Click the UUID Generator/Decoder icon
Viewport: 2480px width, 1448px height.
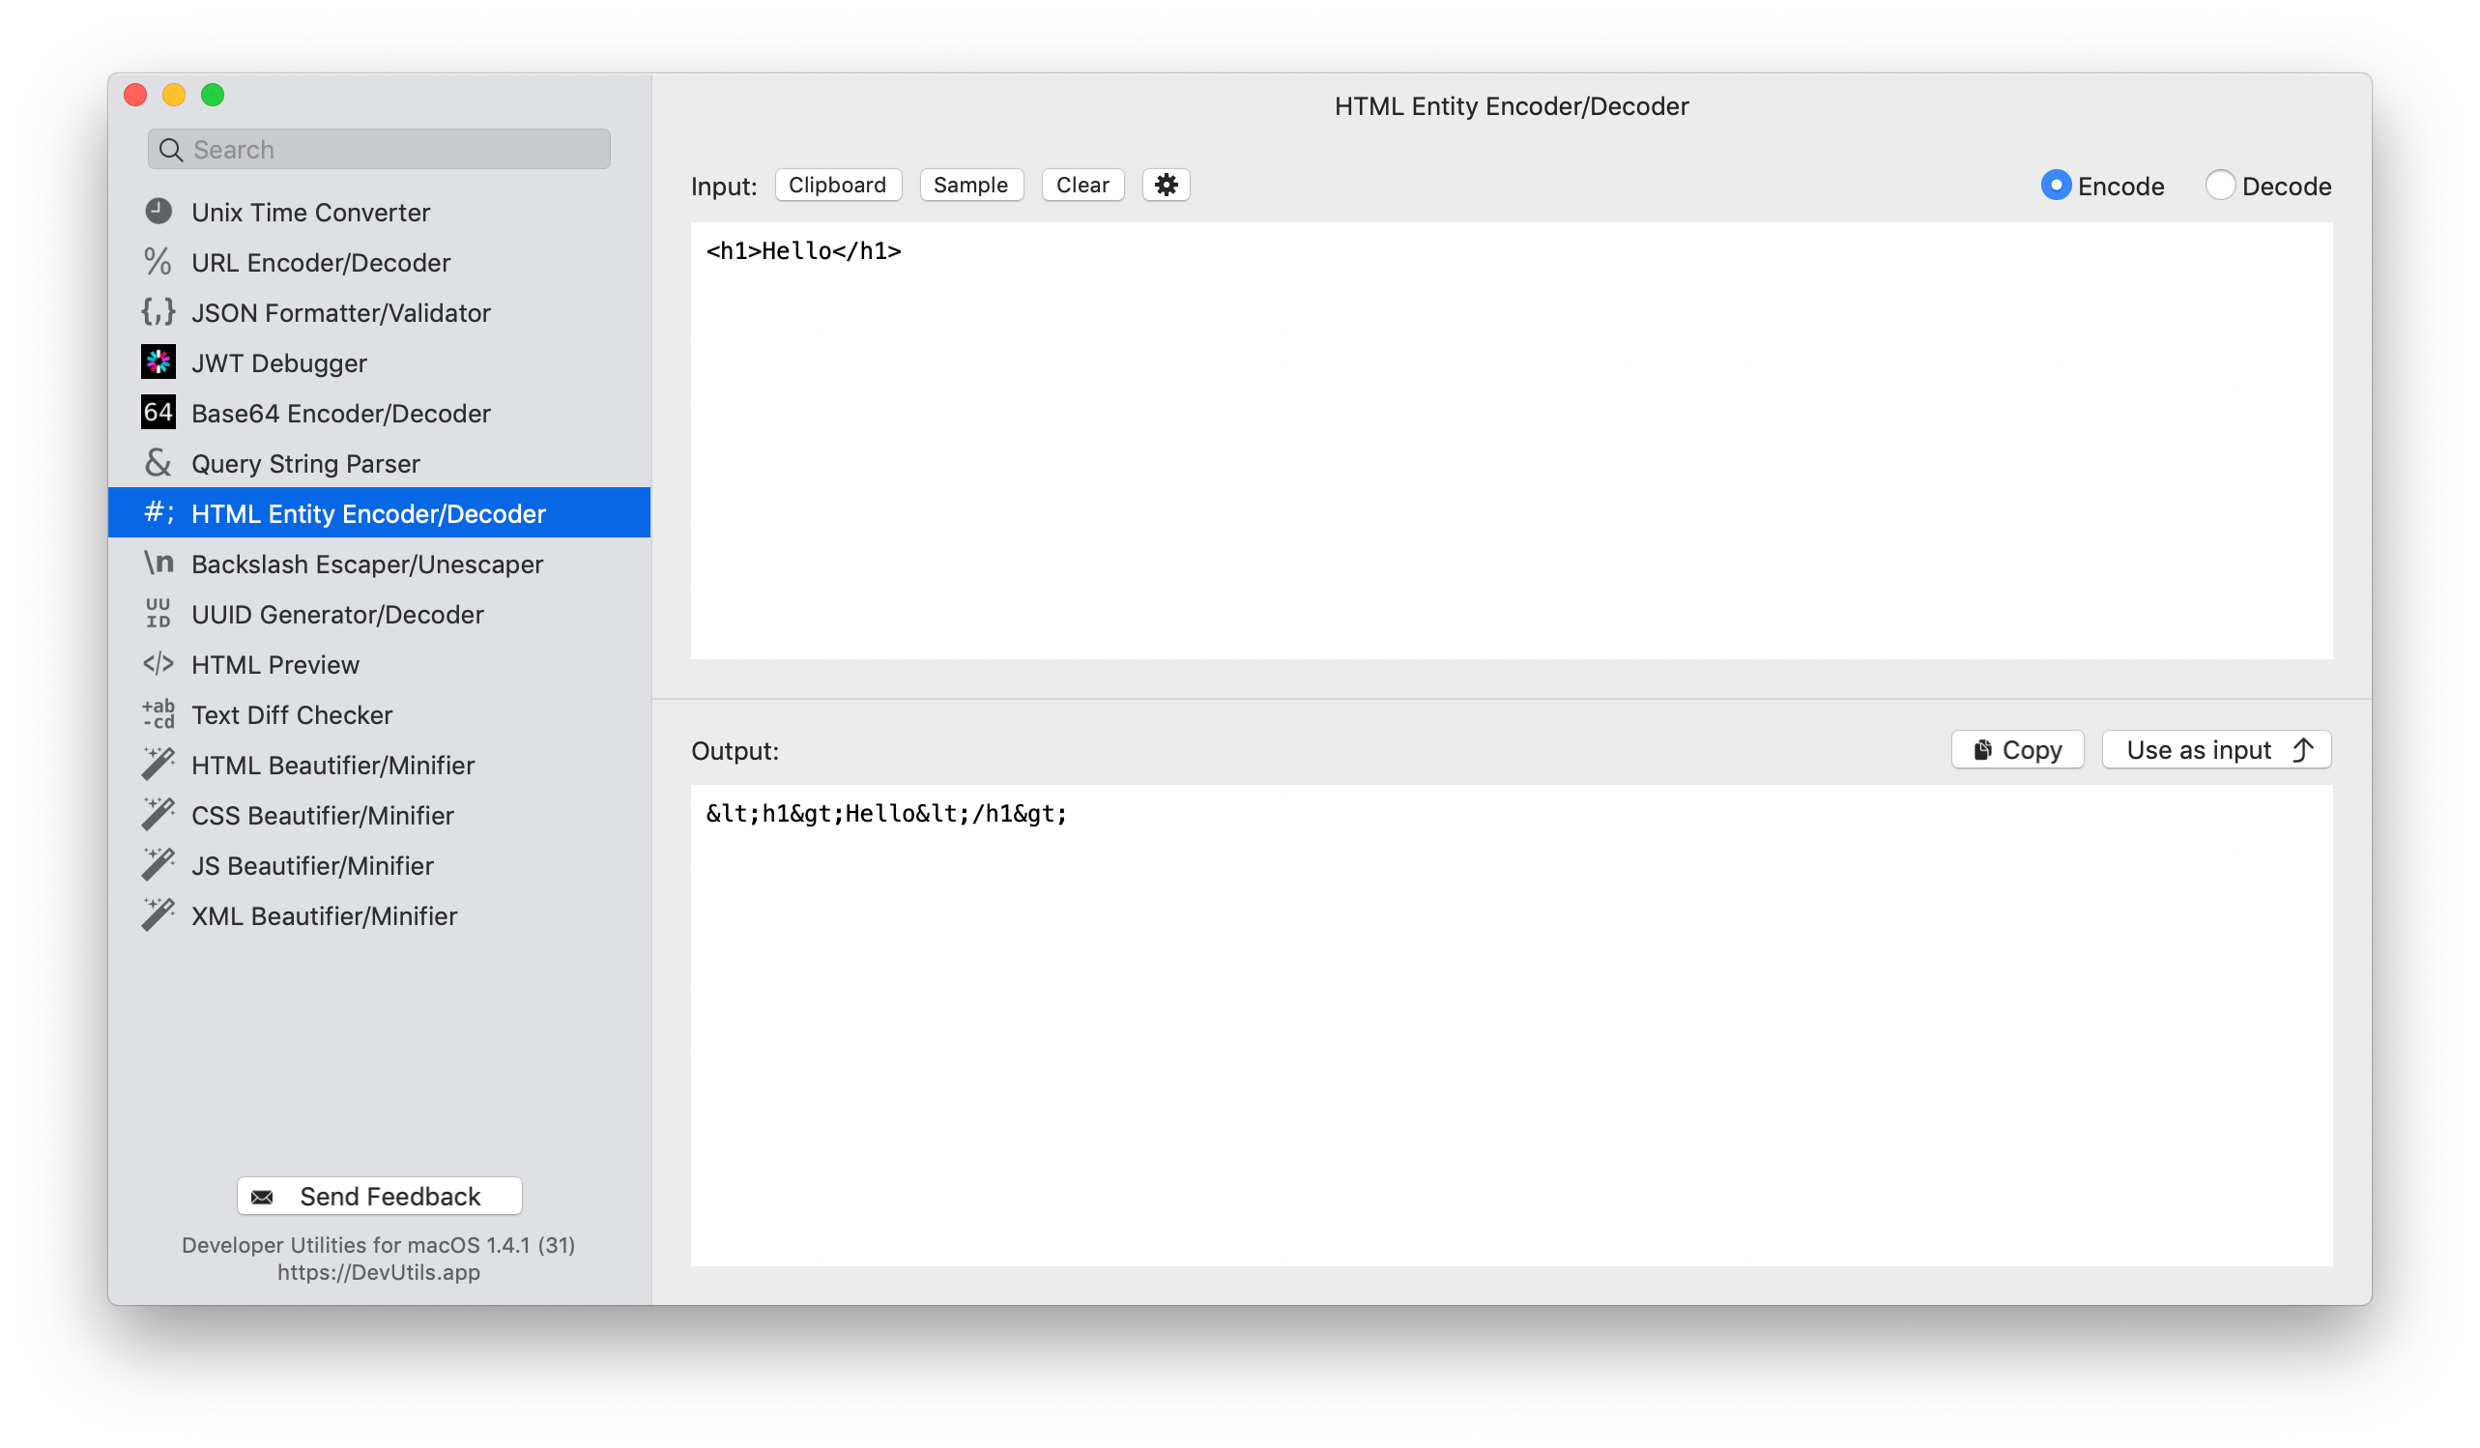[x=155, y=614]
